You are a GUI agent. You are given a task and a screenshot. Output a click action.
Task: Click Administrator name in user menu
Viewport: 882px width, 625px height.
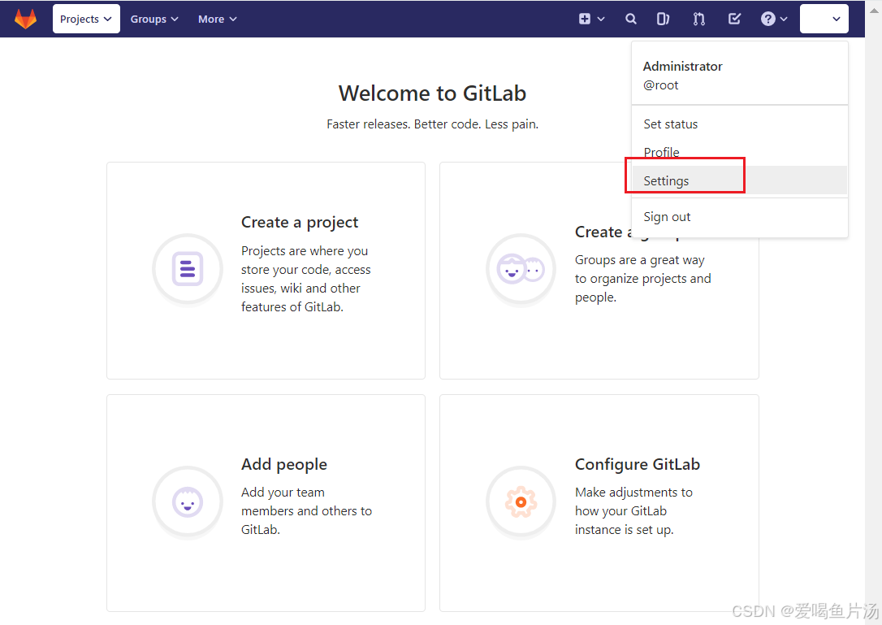(x=682, y=66)
